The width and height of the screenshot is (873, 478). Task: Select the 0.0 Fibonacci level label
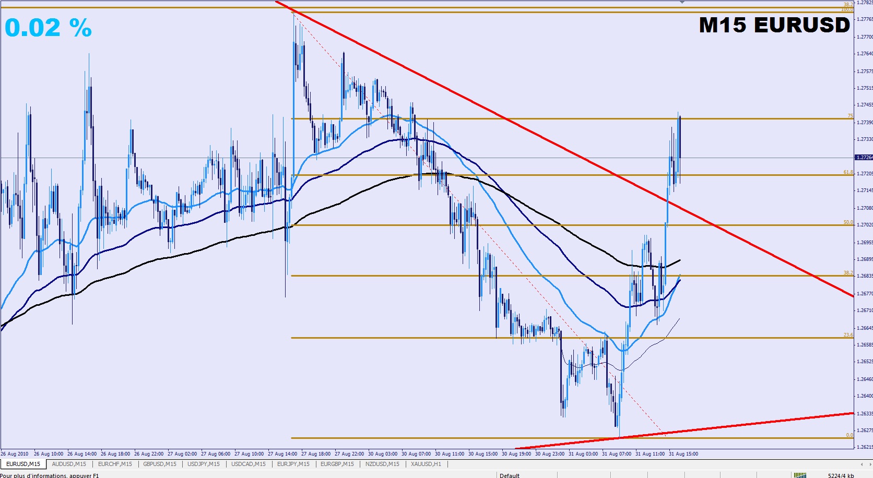[850, 435]
